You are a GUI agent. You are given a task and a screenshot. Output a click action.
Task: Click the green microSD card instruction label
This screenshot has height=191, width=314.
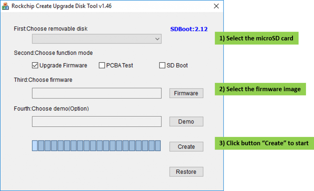257,38
